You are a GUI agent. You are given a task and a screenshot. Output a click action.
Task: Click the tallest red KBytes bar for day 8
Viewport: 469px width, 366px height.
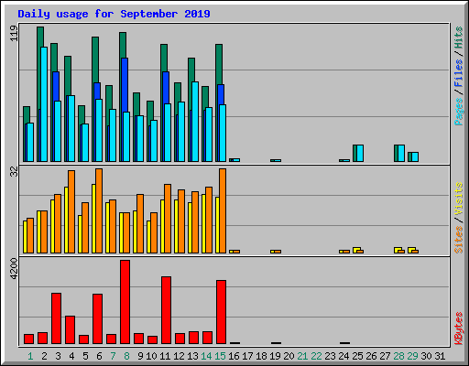125,302
